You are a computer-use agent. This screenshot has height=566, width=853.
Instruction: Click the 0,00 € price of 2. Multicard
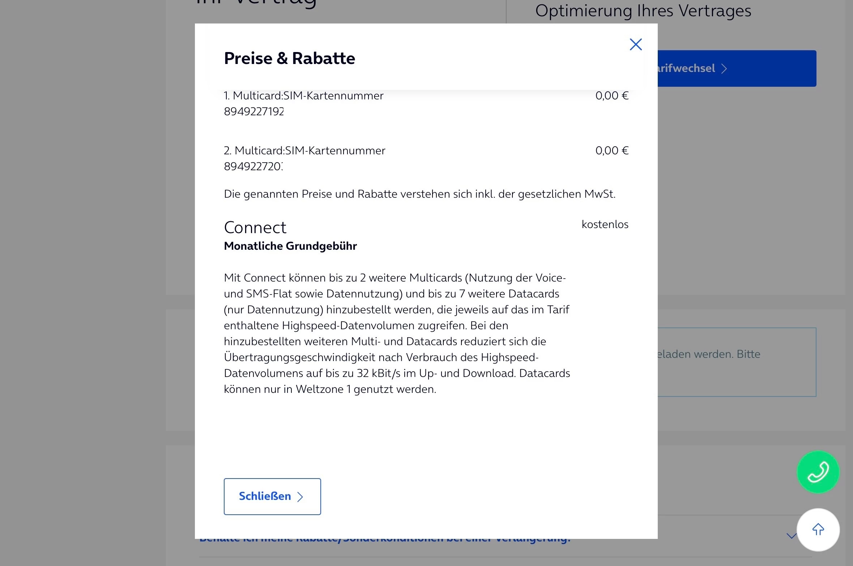pyautogui.click(x=612, y=150)
